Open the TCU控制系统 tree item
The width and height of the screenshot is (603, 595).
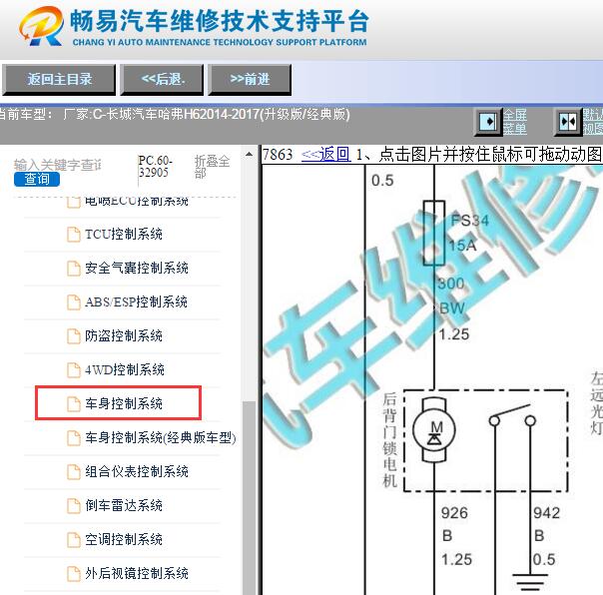click(124, 235)
